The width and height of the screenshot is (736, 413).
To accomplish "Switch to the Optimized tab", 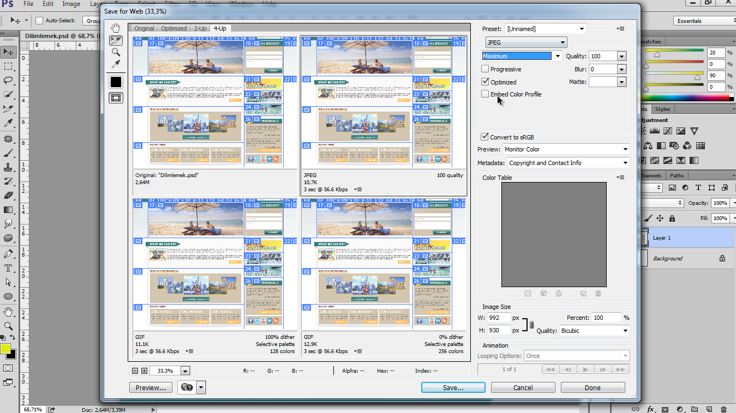I will point(173,28).
